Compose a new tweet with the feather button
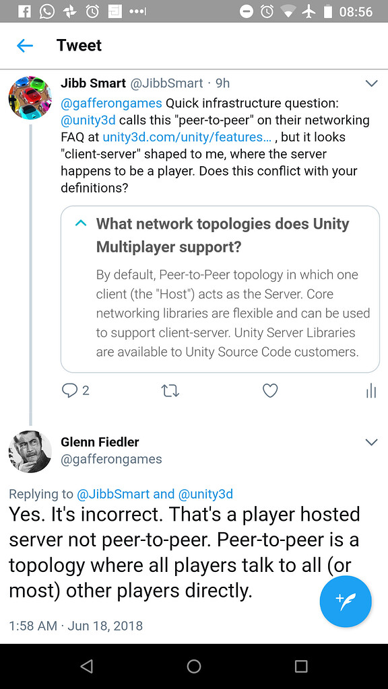 tap(346, 602)
